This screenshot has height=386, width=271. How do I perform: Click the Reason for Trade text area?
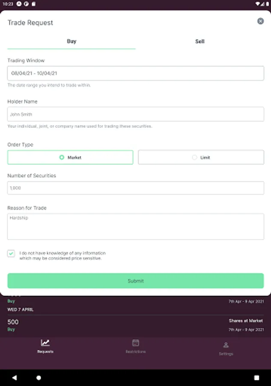pyautogui.click(x=135, y=226)
